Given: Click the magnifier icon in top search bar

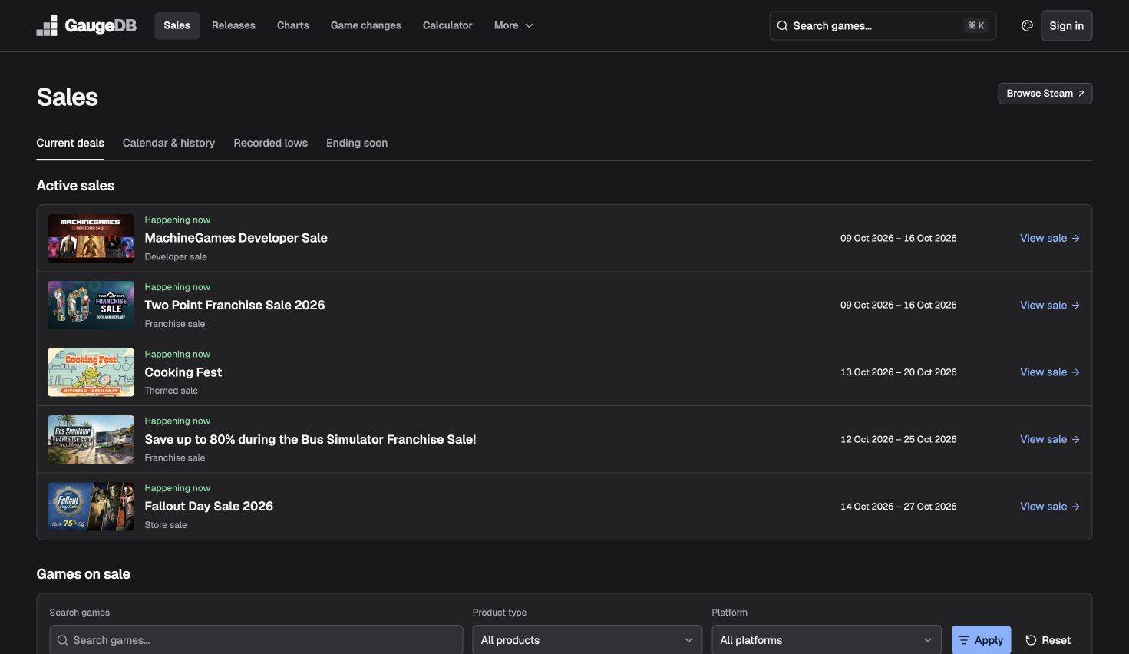Looking at the screenshot, I should click(782, 26).
